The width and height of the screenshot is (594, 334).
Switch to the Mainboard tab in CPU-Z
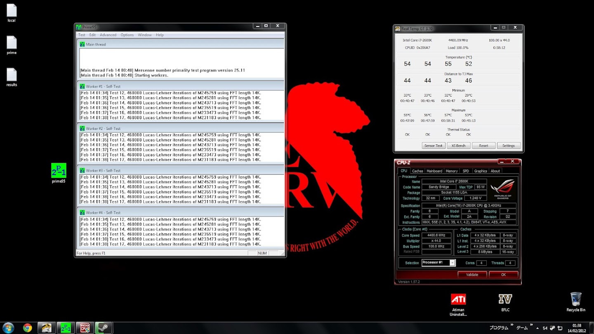coord(434,171)
